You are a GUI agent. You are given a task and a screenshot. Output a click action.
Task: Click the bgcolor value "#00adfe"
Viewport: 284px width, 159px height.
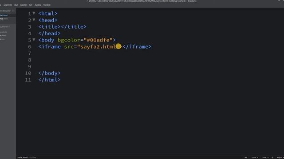98,40
